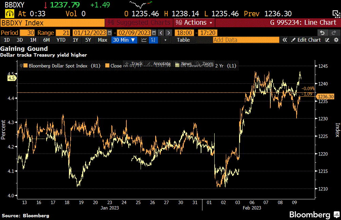Select the Max time range tab
The image size is (341, 220).
click(x=103, y=40)
